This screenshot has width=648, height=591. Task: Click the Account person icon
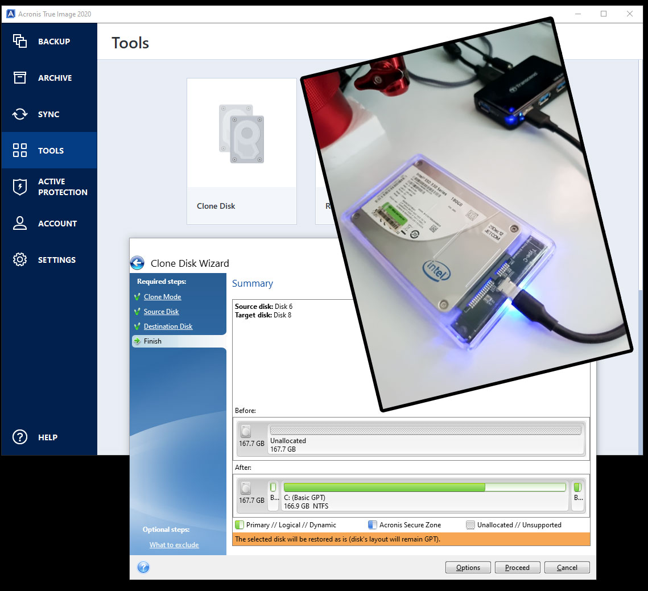[20, 223]
